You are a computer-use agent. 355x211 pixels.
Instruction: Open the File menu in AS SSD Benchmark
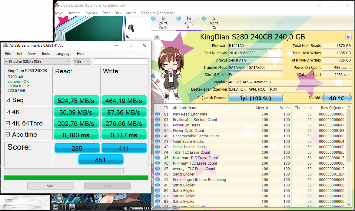coord(8,53)
